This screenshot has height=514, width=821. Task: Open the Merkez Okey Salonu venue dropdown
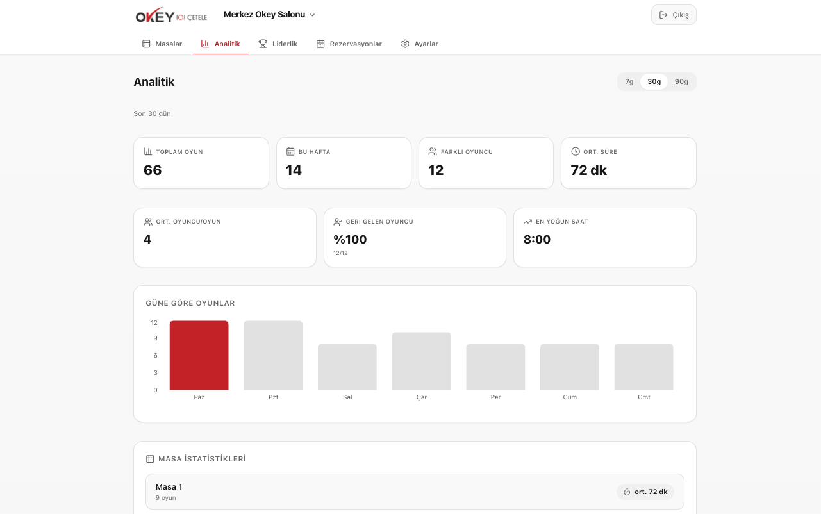(x=269, y=15)
